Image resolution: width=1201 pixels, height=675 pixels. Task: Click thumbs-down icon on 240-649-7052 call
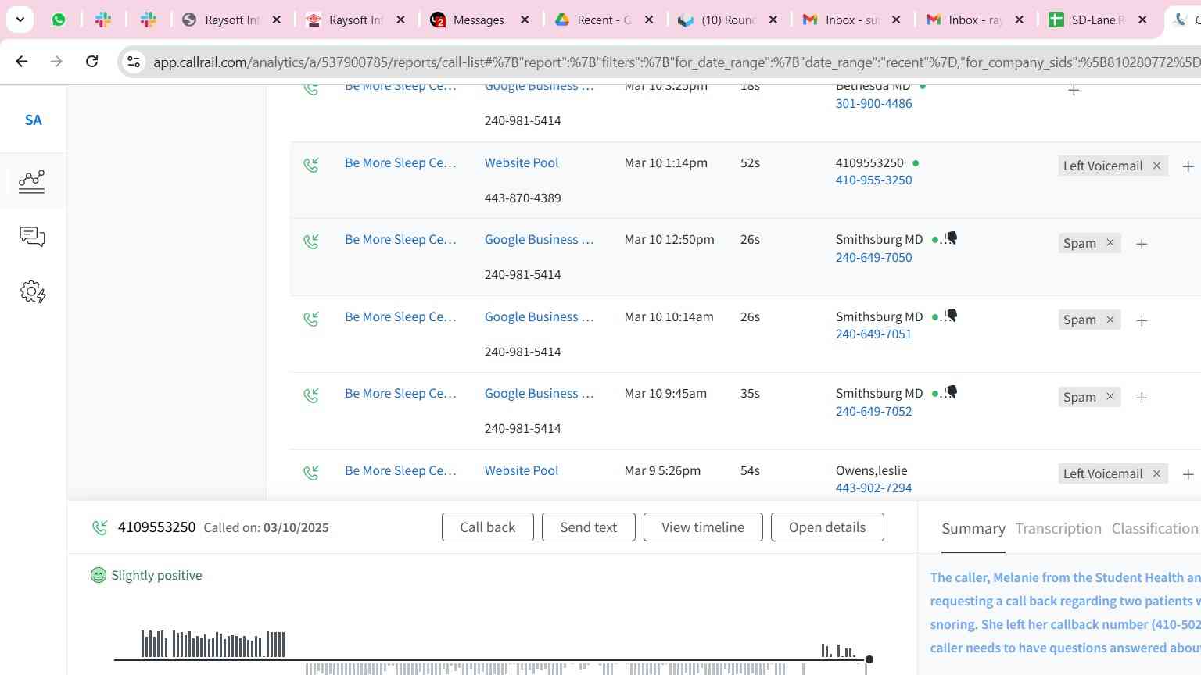click(952, 391)
